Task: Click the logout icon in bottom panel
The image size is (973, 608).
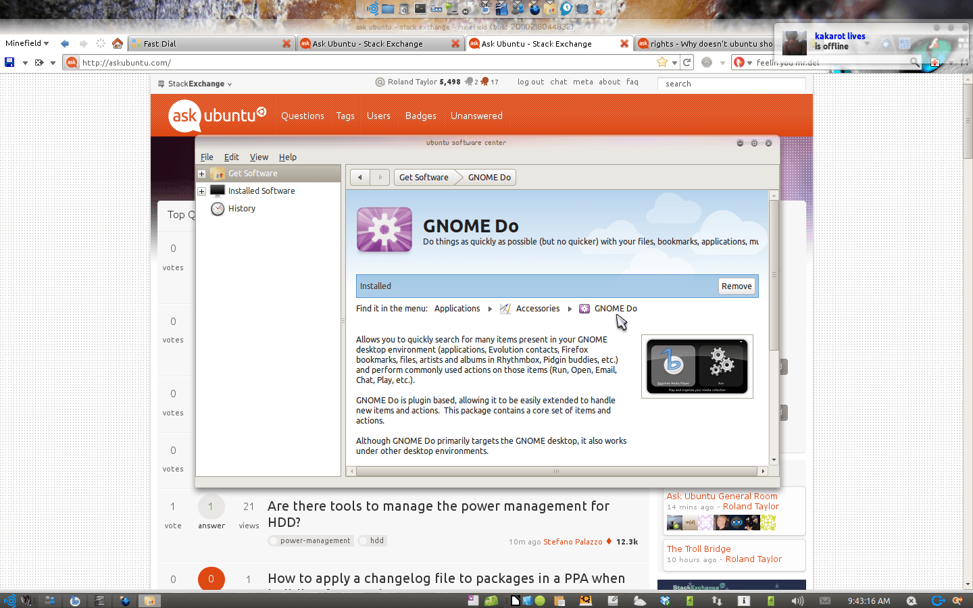Action: click(x=938, y=601)
